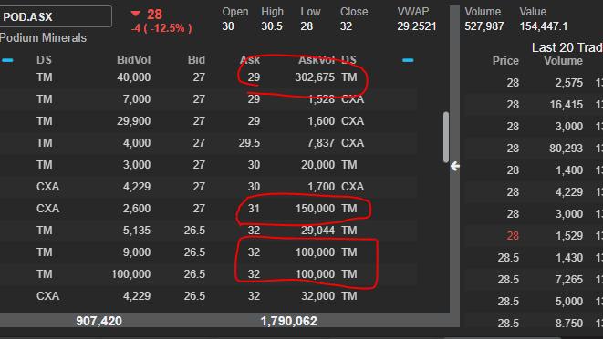603x339 pixels.
Task: Click the white left-arrow panel collapse icon
Action: [x=455, y=166]
